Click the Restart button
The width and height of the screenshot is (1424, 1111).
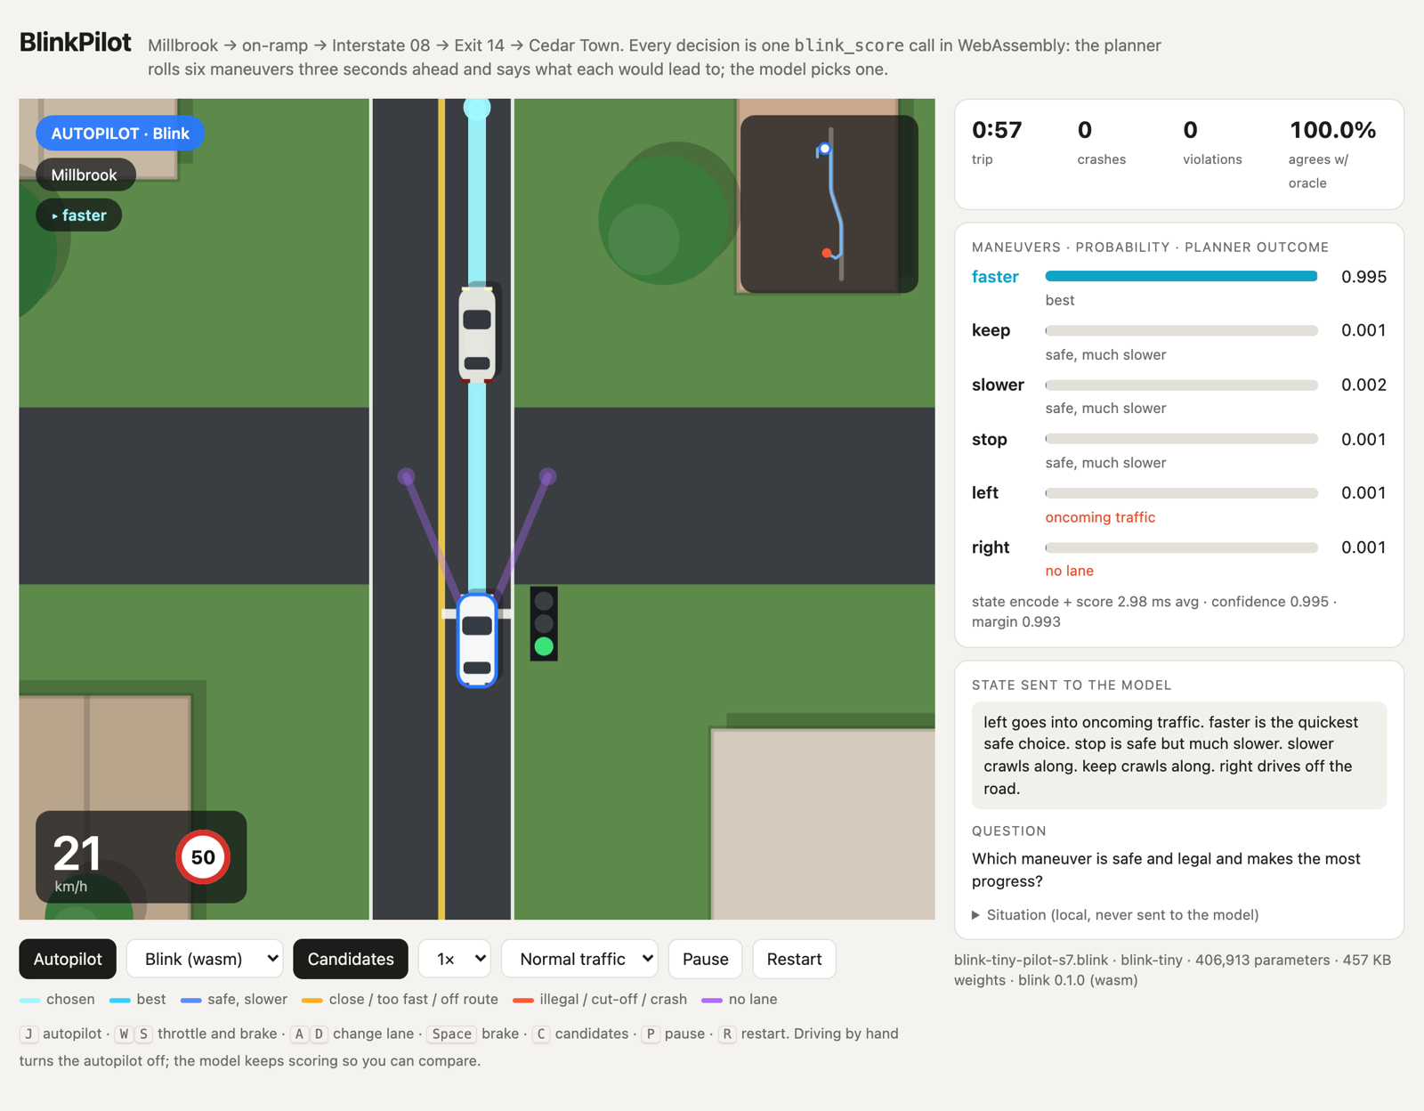(794, 959)
